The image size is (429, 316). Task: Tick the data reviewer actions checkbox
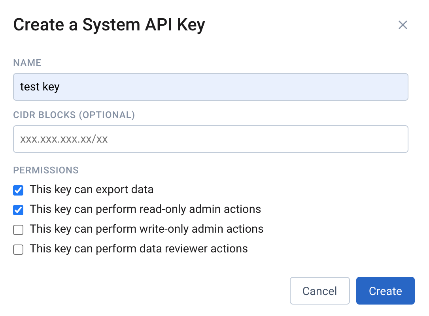pos(18,250)
